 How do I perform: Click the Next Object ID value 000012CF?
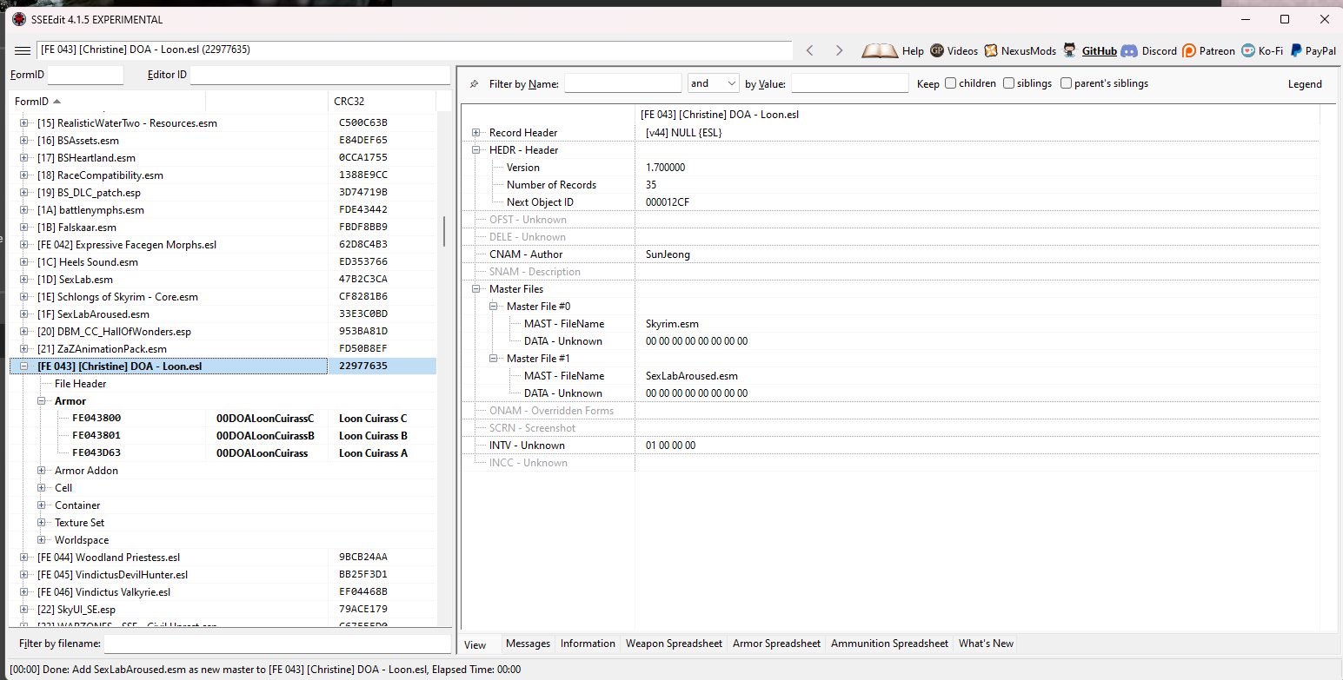click(668, 202)
